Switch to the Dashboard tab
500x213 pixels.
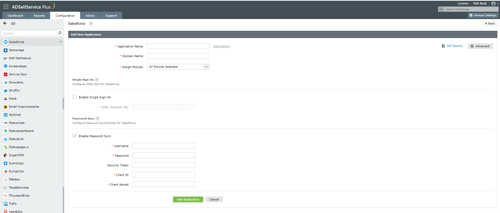(x=15, y=16)
